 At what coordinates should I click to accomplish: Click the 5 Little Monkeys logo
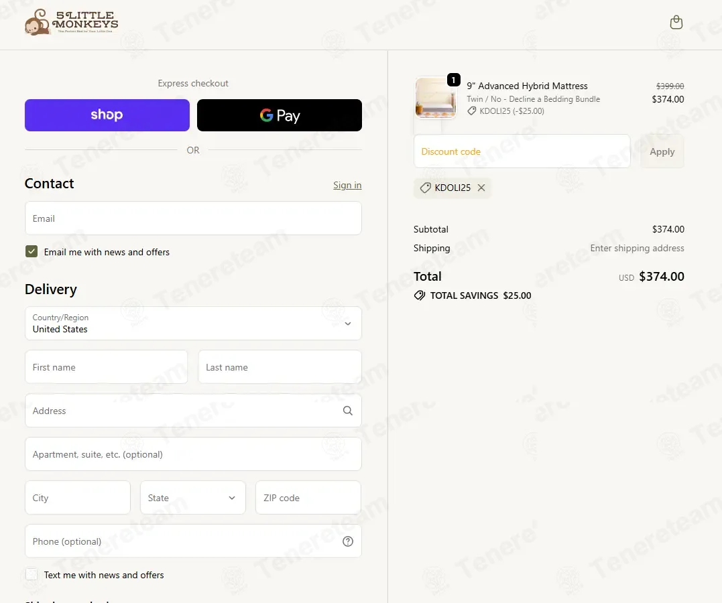(71, 21)
